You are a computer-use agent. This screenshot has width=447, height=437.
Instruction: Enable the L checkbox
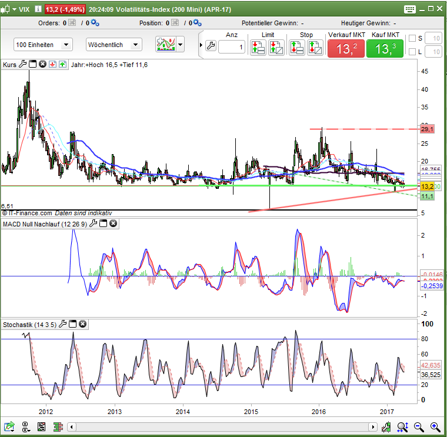pyautogui.click(x=412, y=52)
